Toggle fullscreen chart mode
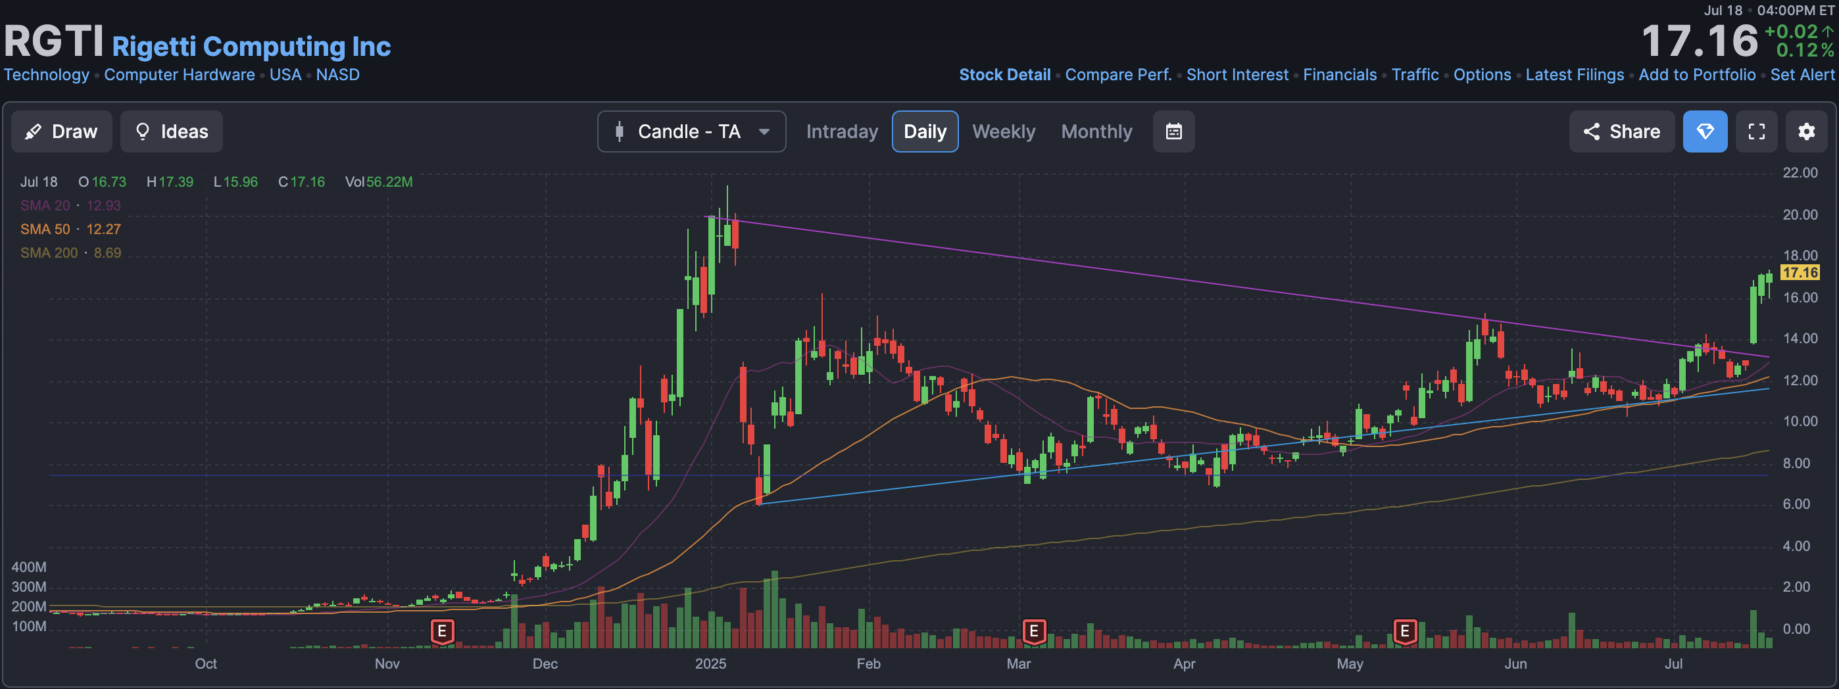The image size is (1839, 689). pos(1756,131)
